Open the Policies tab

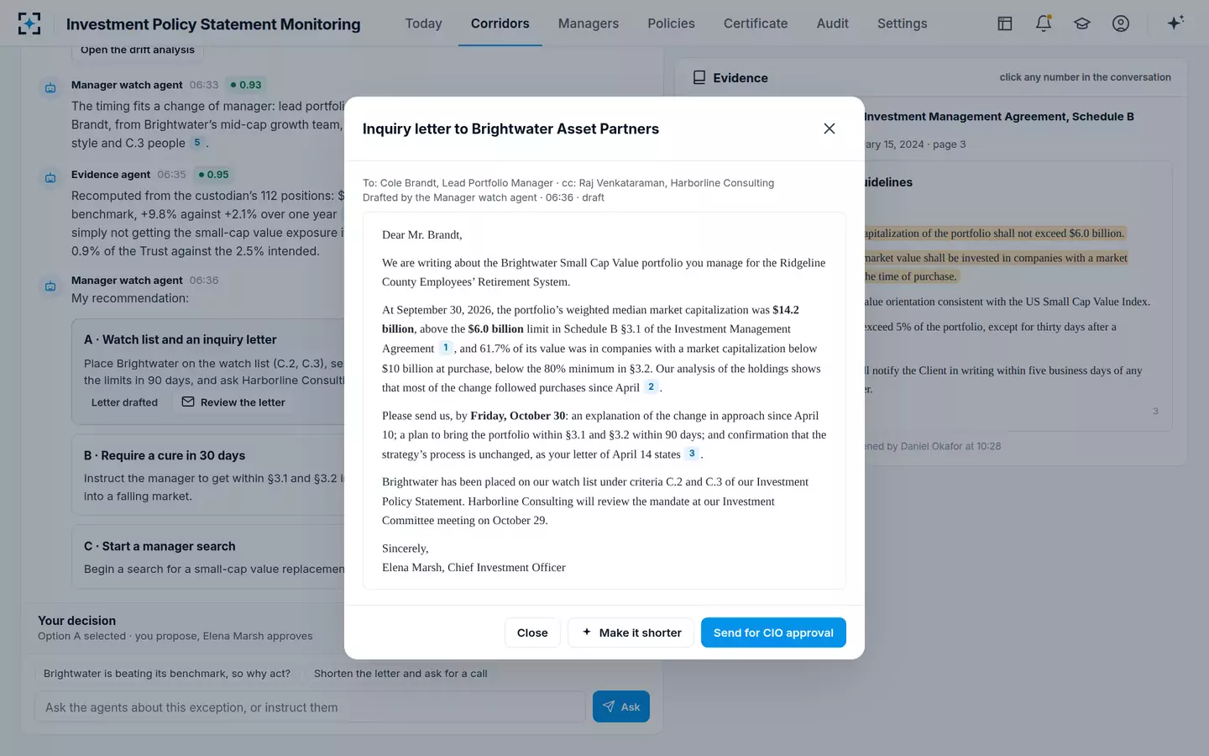[x=672, y=24]
